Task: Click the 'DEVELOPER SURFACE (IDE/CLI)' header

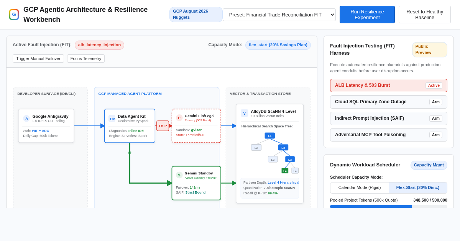Action: 46,94
